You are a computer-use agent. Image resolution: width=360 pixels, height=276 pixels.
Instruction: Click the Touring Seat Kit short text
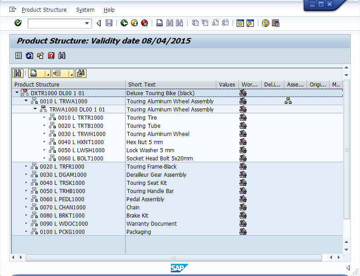tap(147, 183)
